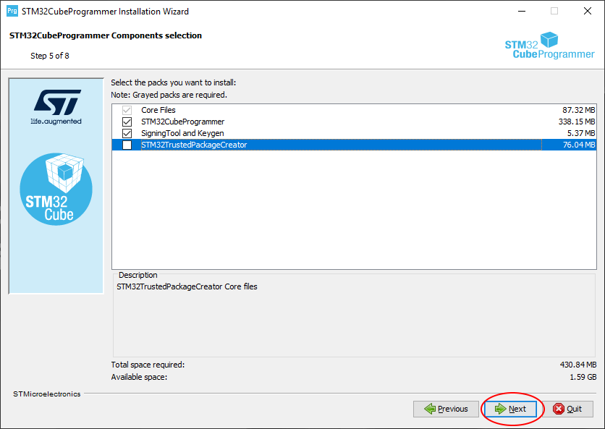The width and height of the screenshot is (605, 429).
Task: Uncheck the STM32CubeProgrammer pack
Action: (127, 122)
